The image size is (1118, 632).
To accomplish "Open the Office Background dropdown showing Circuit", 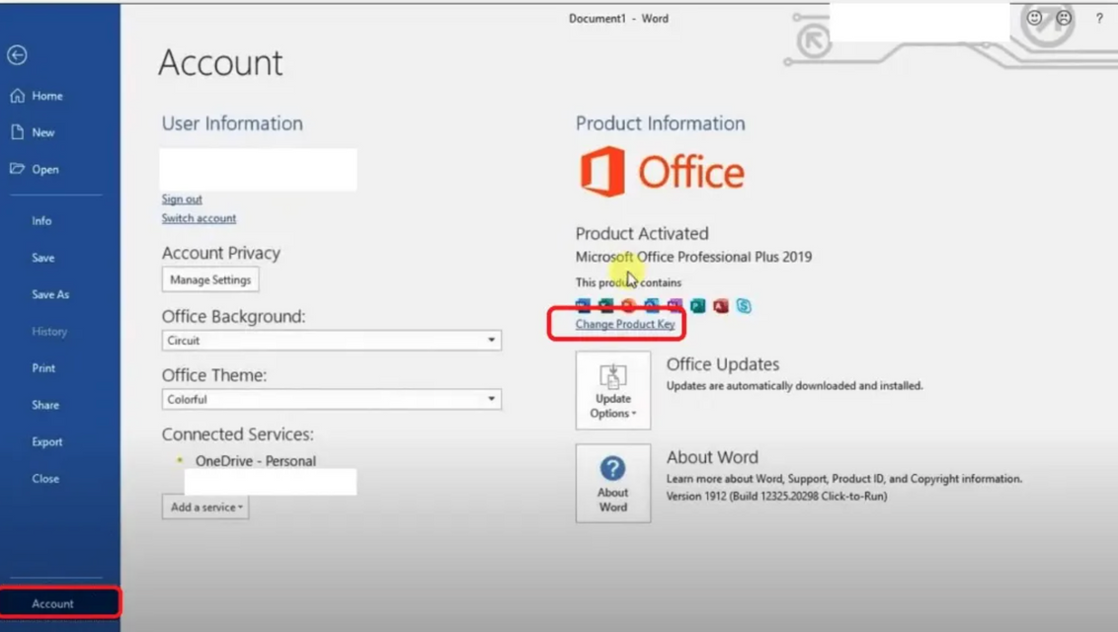I will (332, 341).
